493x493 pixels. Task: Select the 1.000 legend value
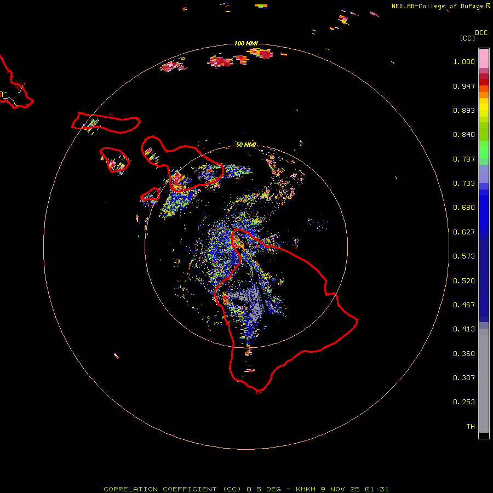(464, 62)
